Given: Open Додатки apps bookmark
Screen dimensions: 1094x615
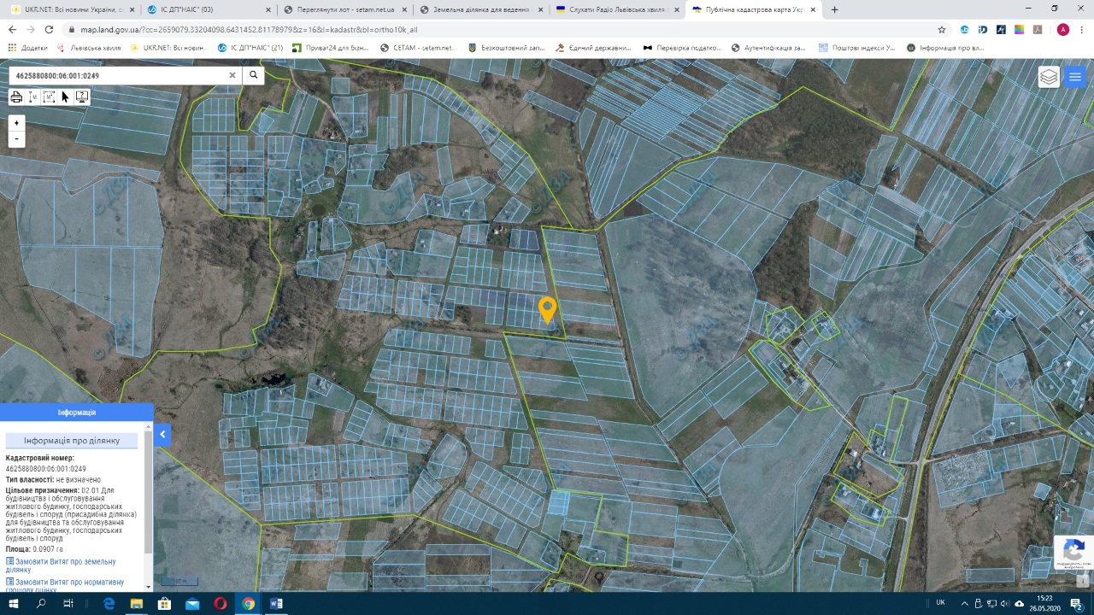Looking at the screenshot, I should point(29,48).
